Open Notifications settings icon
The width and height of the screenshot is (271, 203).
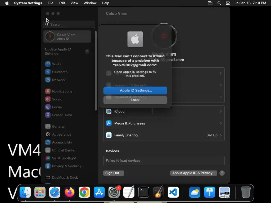(x=48, y=91)
